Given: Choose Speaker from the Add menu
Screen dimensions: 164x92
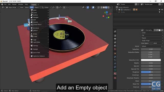Looking at the screenshot, I should (x=39, y=49).
